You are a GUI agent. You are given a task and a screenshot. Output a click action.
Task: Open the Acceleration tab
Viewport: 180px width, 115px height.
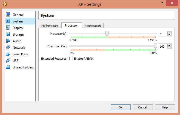(x=92, y=26)
